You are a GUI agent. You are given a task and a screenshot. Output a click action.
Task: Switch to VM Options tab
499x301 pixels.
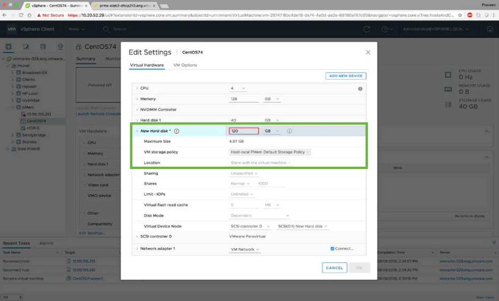185,65
